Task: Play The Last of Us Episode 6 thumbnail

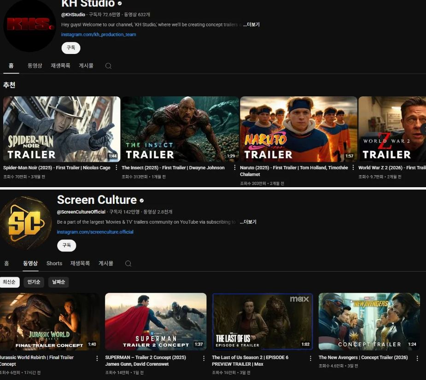Action: tap(263, 321)
